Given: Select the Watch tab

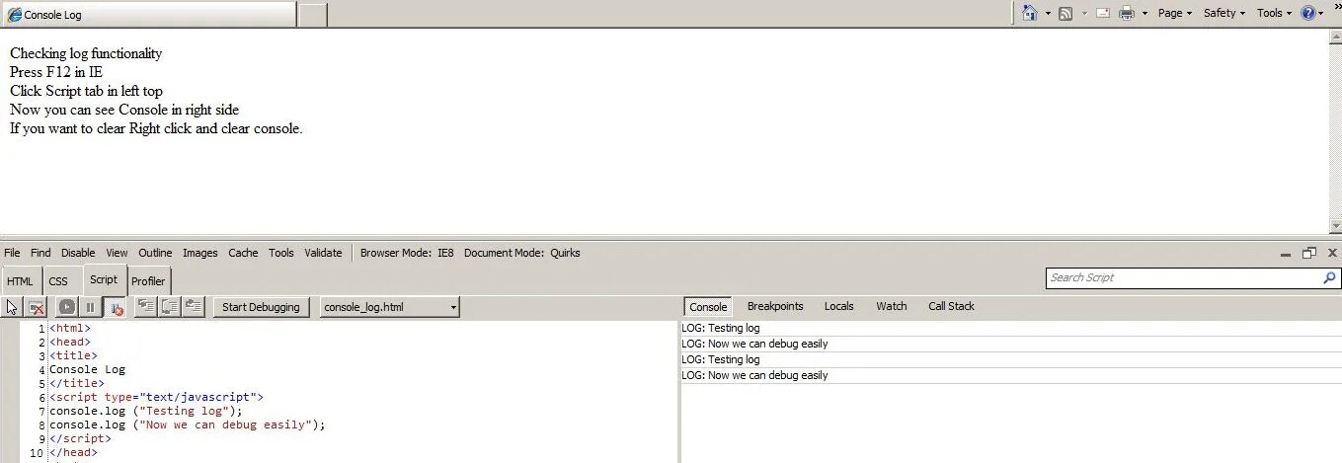Looking at the screenshot, I should point(892,306).
